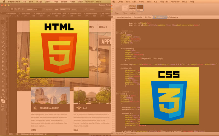Image resolution: width=219 pixels, height=136 pixels.
Task: Select the Dodge tool
Action: [3, 70]
